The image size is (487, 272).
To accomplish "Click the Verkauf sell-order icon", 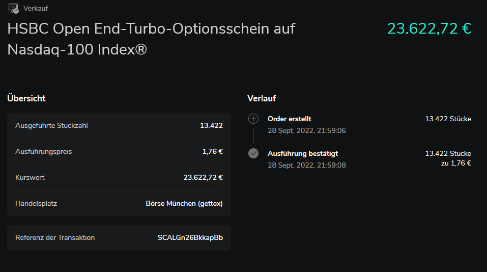I will (x=13, y=8).
